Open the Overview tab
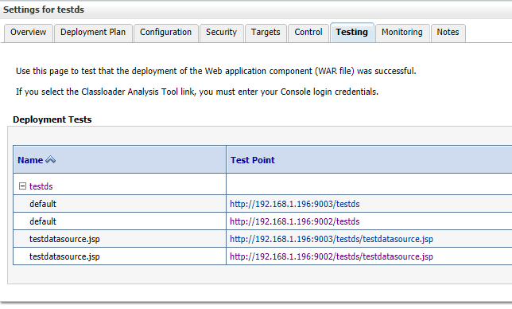This screenshot has width=512, height=309. pyautogui.click(x=28, y=33)
